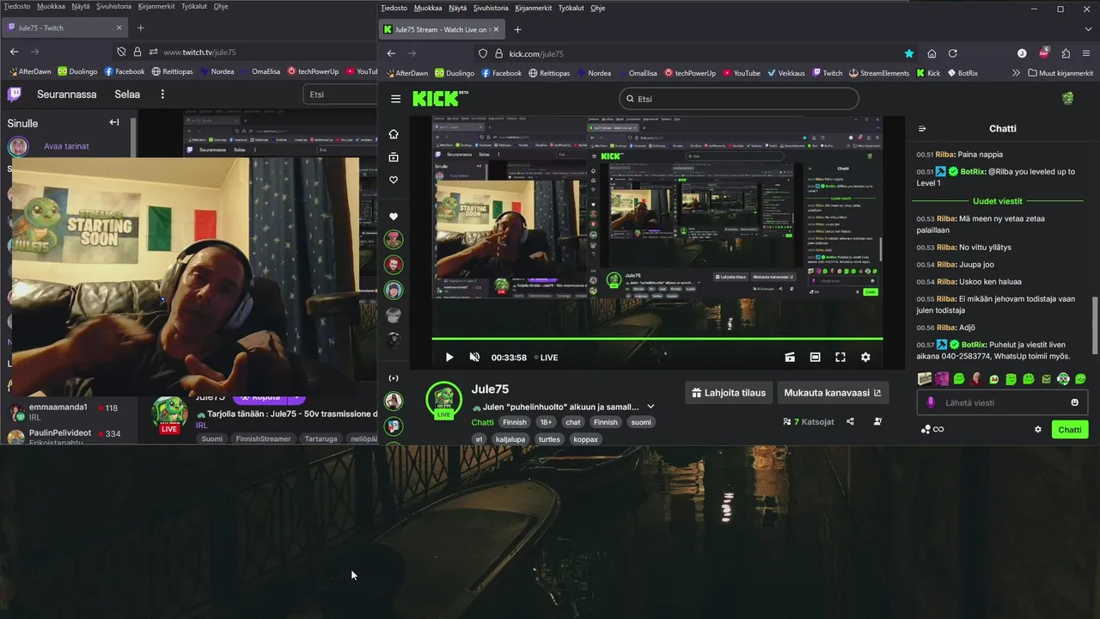Select the koppax tag
The height and width of the screenshot is (619, 1100).
point(585,439)
